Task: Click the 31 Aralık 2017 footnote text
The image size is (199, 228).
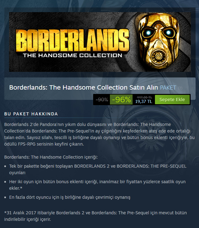Action: pos(96,216)
